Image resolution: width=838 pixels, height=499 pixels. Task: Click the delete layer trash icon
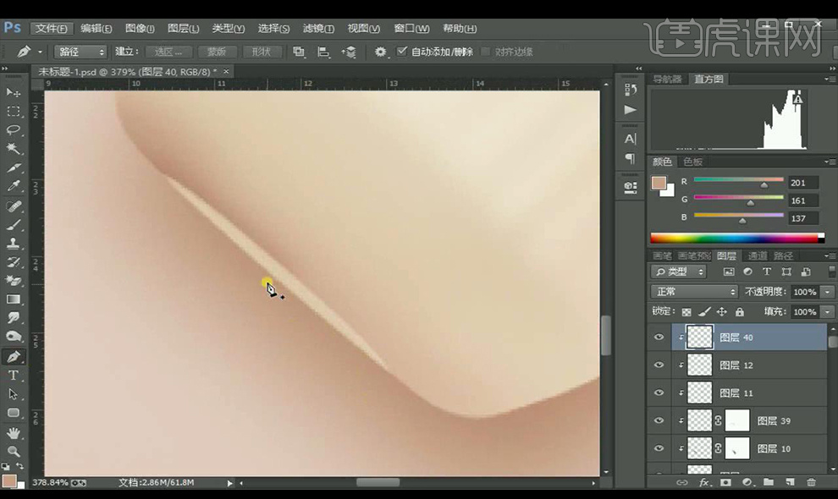(x=811, y=482)
